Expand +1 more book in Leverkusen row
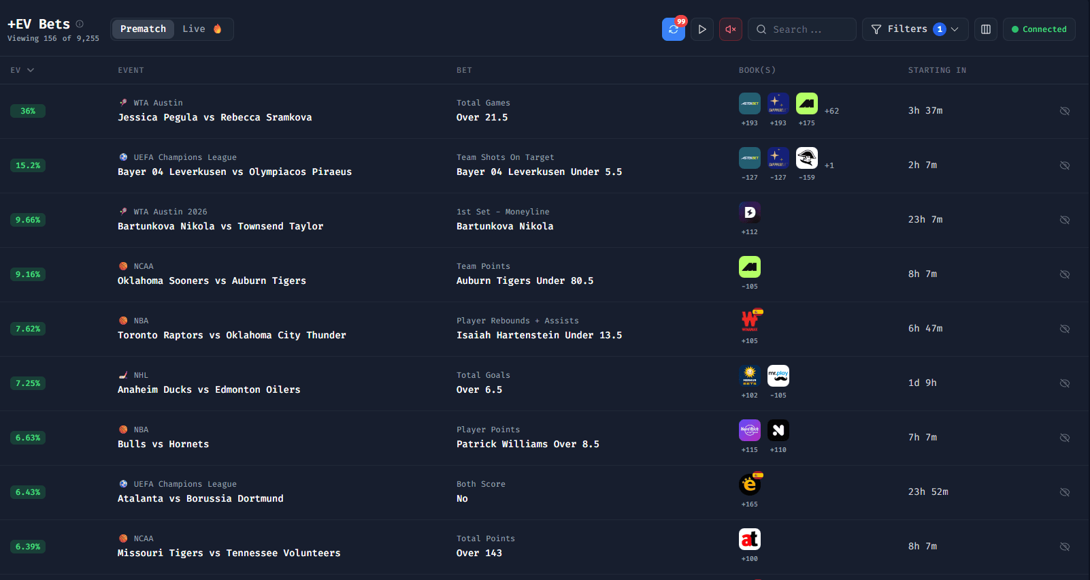The width and height of the screenshot is (1090, 580). pyautogui.click(x=829, y=165)
